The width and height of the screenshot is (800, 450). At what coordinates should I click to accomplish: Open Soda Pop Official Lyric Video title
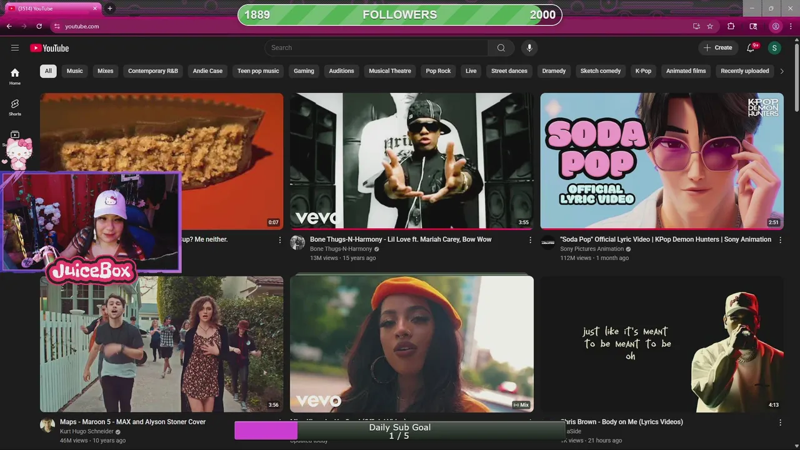click(x=666, y=239)
